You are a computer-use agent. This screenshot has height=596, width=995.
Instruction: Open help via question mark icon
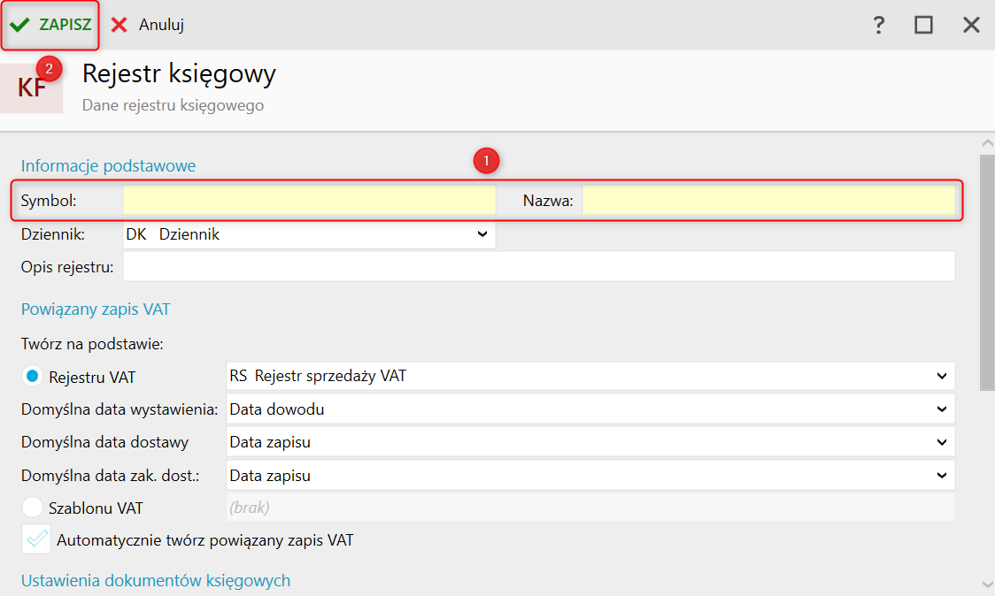(x=878, y=25)
